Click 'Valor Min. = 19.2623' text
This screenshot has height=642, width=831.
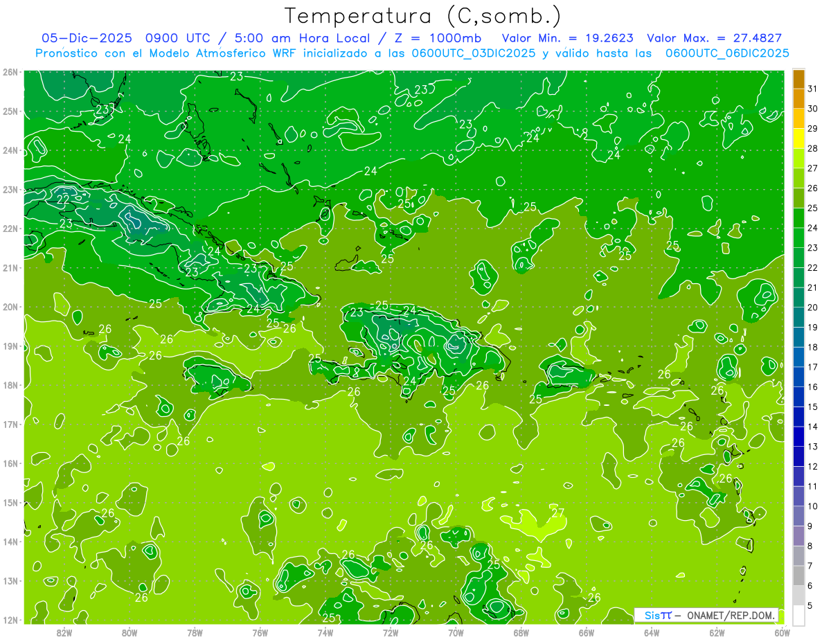(x=568, y=38)
